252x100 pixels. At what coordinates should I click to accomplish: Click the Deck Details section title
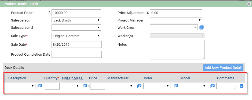point(14,68)
